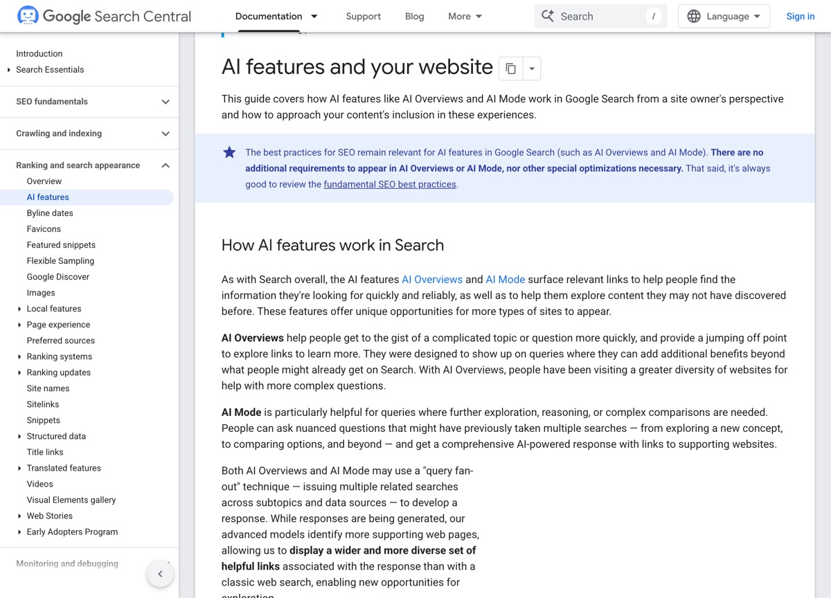Expand the Ranking updates arrow
This screenshot has width=831, height=598.
(x=19, y=372)
